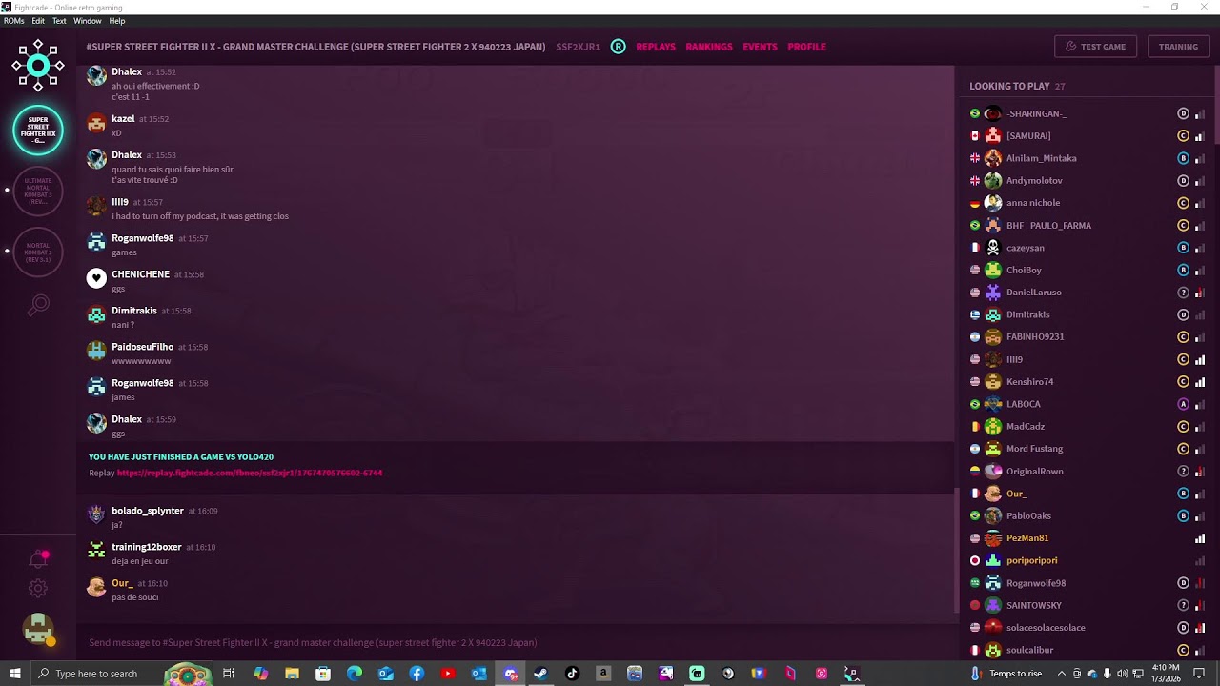
Task: Click the message input field
Action: [x=515, y=642]
